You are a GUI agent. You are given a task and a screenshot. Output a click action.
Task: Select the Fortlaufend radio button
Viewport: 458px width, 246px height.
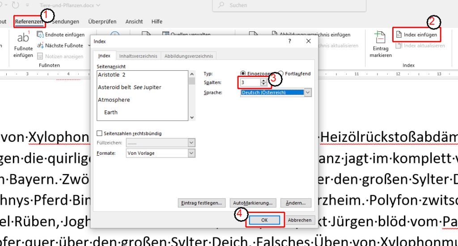tap(281, 74)
